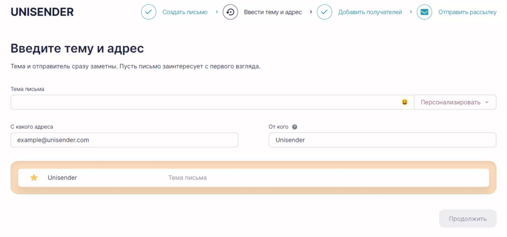The image size is (507, 237).
Task: Click the Тема письма placeholder in preview
Action: coord(188,178)
